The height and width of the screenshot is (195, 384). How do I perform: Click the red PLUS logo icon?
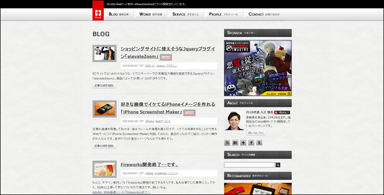tap(98, 10)
